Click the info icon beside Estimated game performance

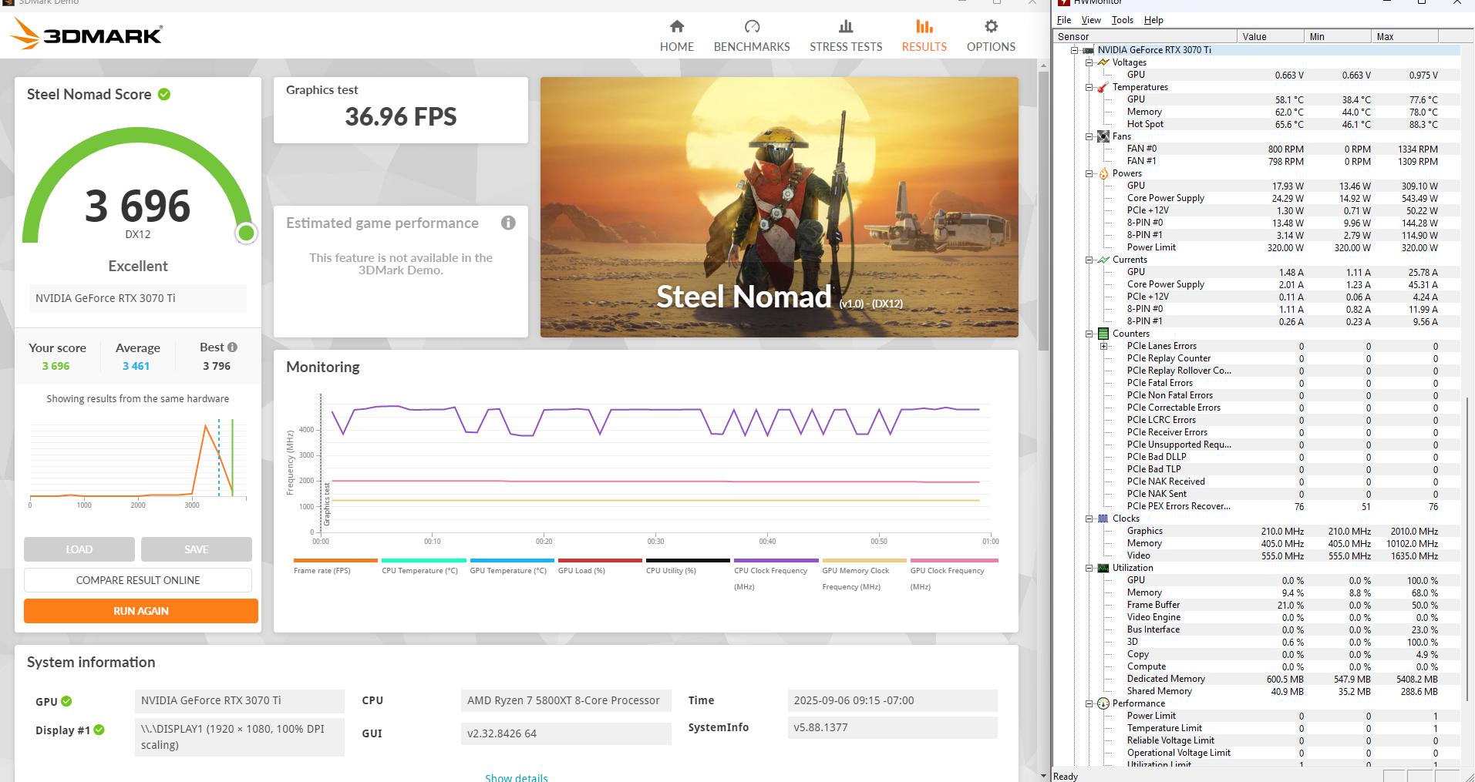coord(508,223)
